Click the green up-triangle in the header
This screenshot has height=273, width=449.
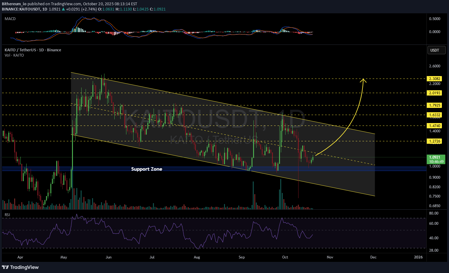click(x=63, y=9)
